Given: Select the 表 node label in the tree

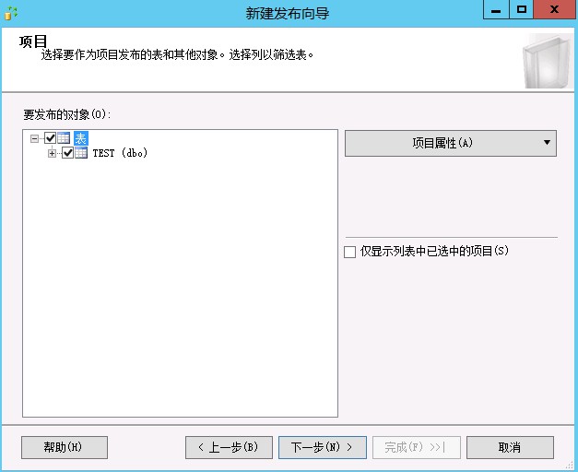Looking at the screenshot, I should point(80,138).
